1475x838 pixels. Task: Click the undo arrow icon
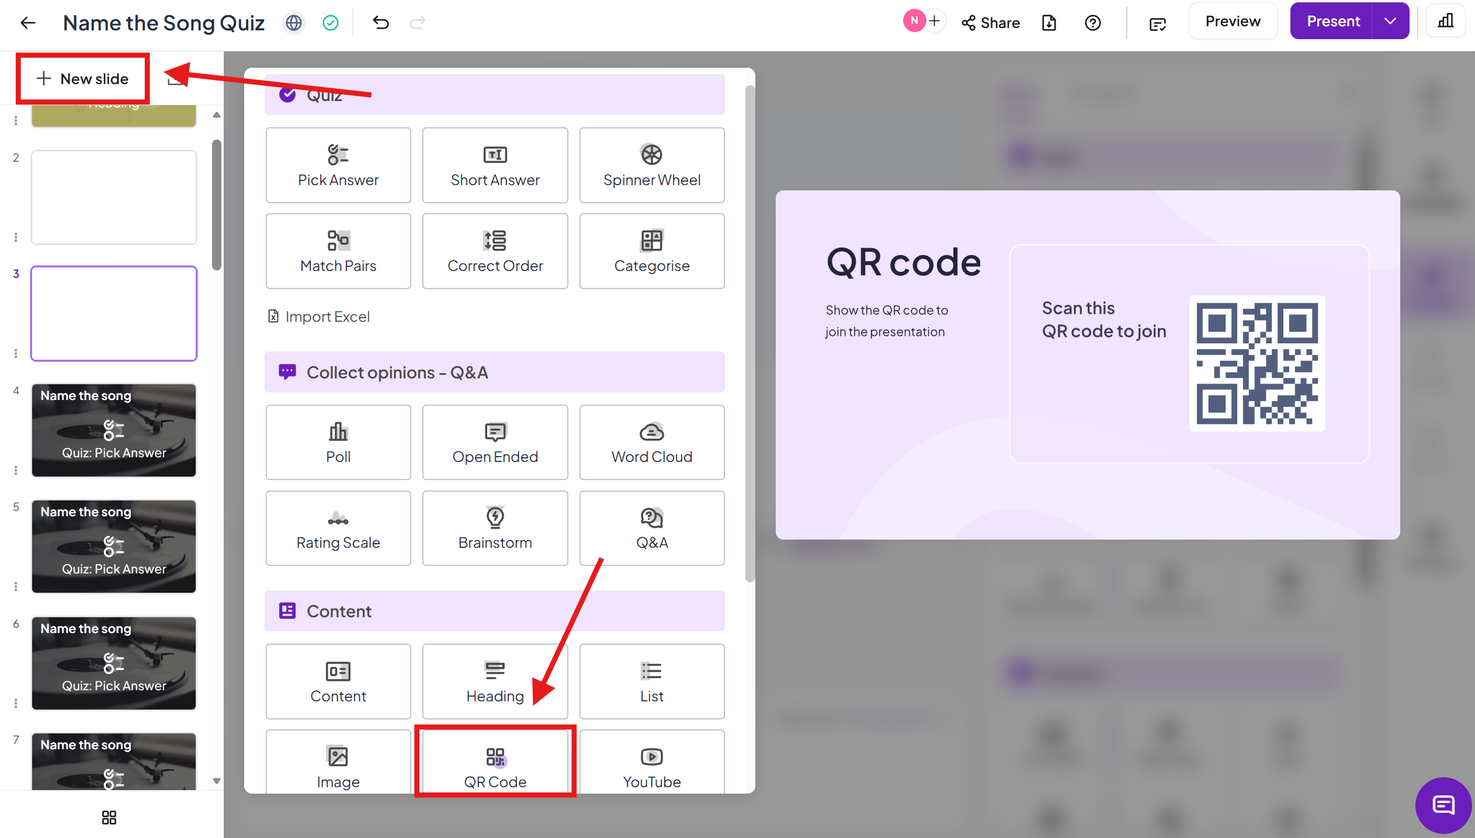point(381,23)
